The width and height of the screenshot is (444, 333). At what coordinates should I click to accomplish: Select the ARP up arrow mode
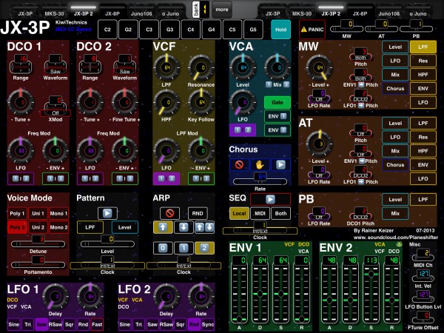point(163,227)
